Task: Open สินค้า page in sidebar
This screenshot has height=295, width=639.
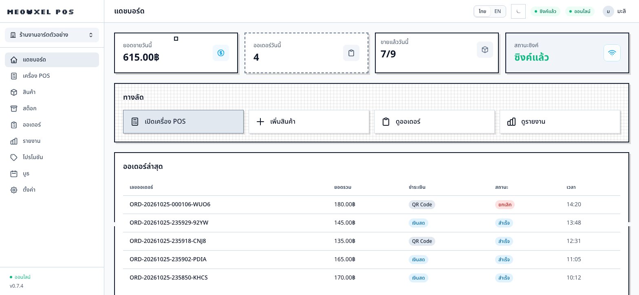Action: coord(52,92)
